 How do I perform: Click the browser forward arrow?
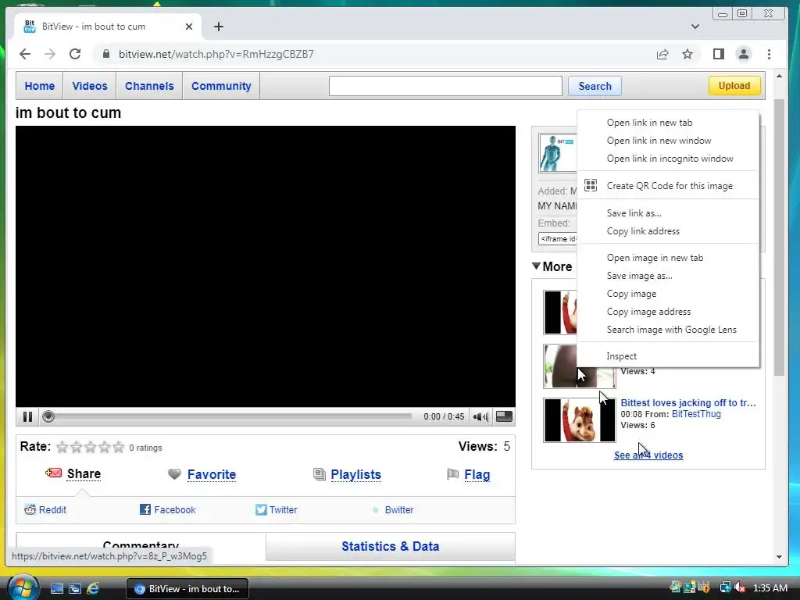tap(49, 54)
